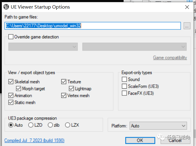
Task: Uncheck the Skeletal mesh checkbox
Action: (11, 82)
